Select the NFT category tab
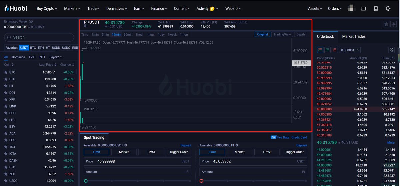The image size is (400, 186). [42, 57]
